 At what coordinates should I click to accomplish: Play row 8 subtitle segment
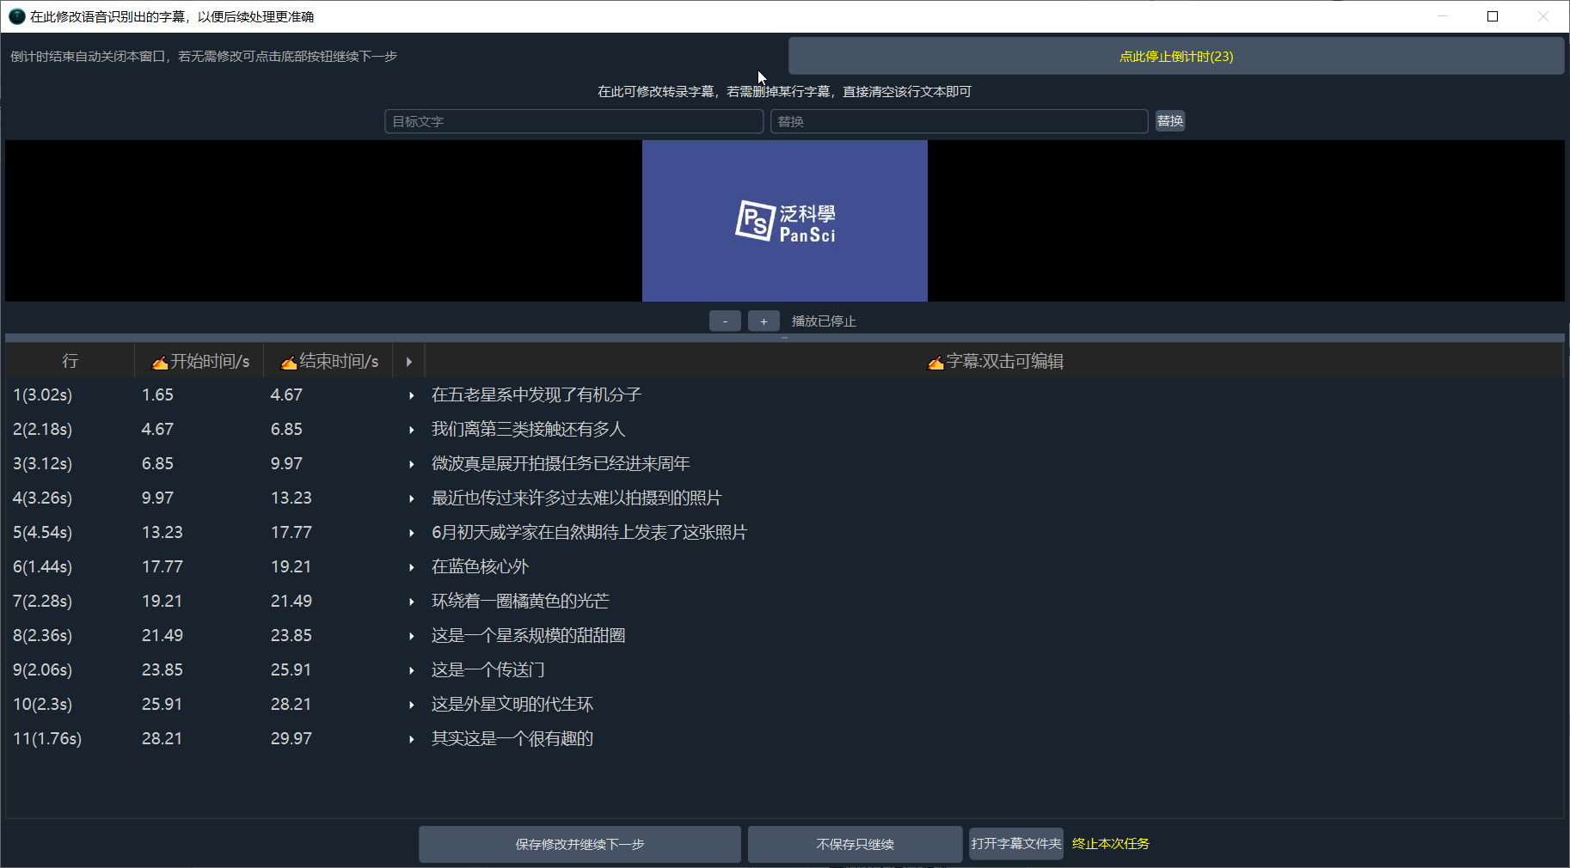click(x=412, y=636)
